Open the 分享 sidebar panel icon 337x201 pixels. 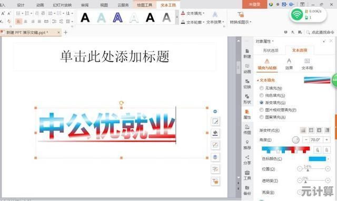(247, 160)
